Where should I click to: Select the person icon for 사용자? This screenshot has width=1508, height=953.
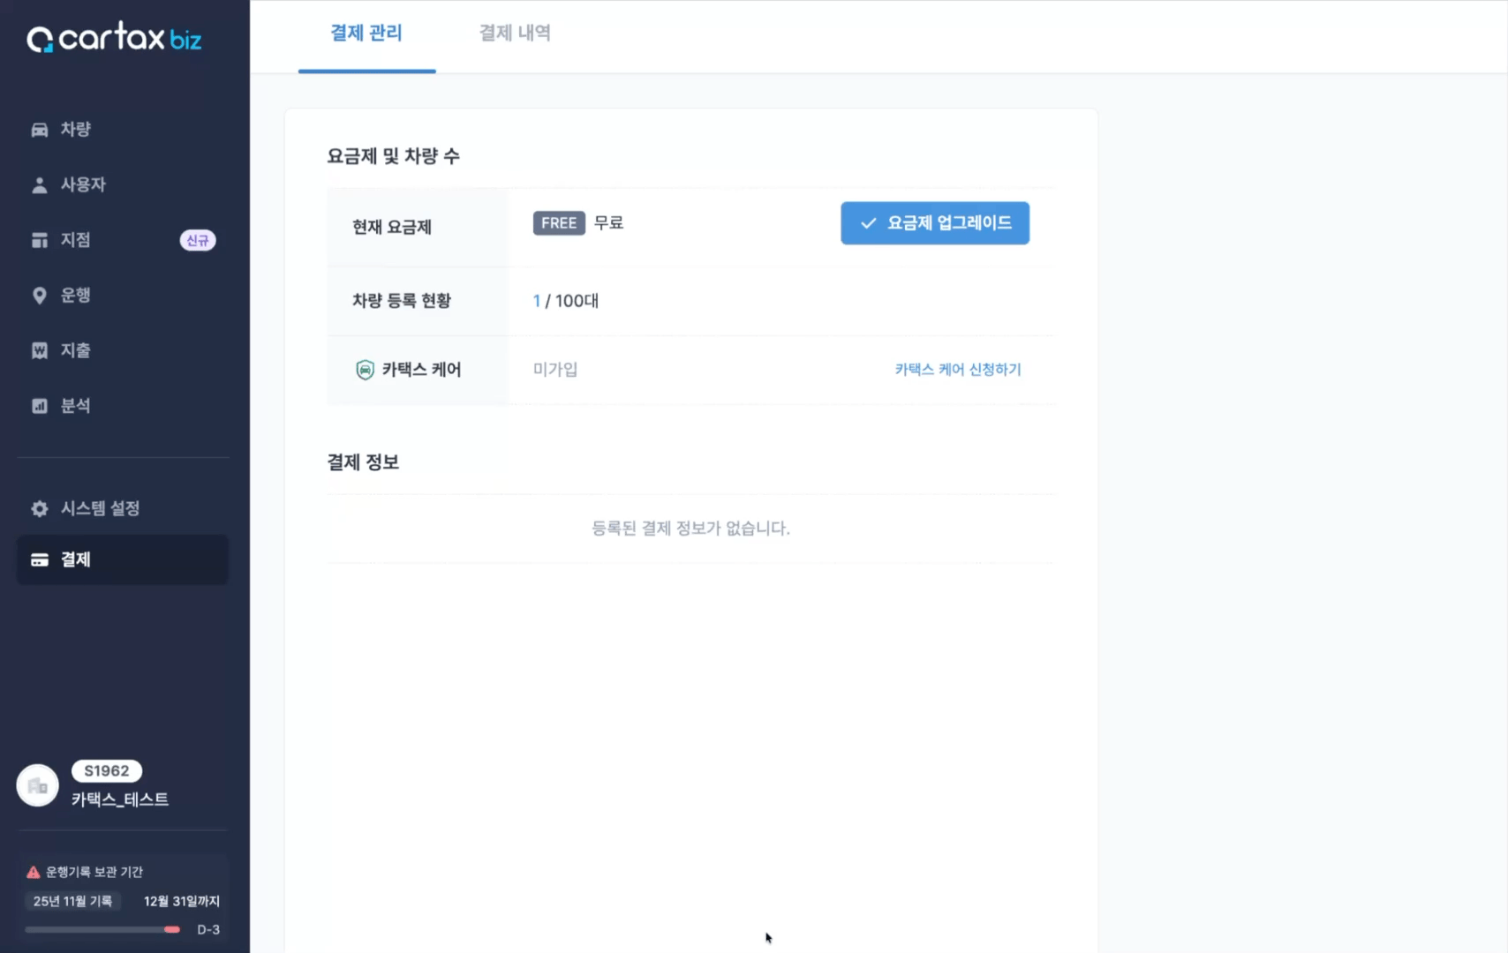pos(40,185)
